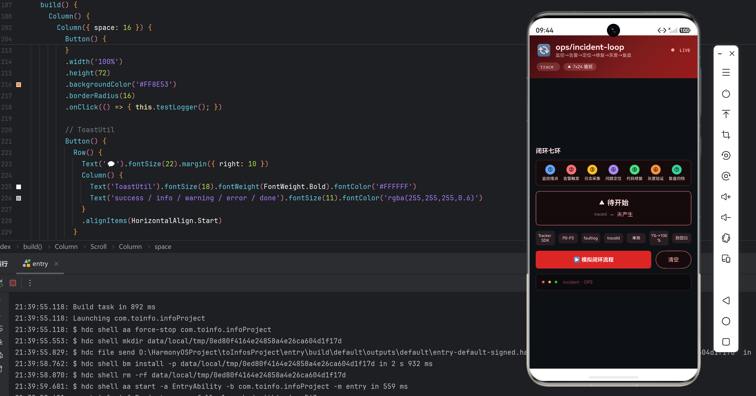Rotate emulator screen with counter-clockwise icon
Screen dimensions: 756x396
[726, 155]
